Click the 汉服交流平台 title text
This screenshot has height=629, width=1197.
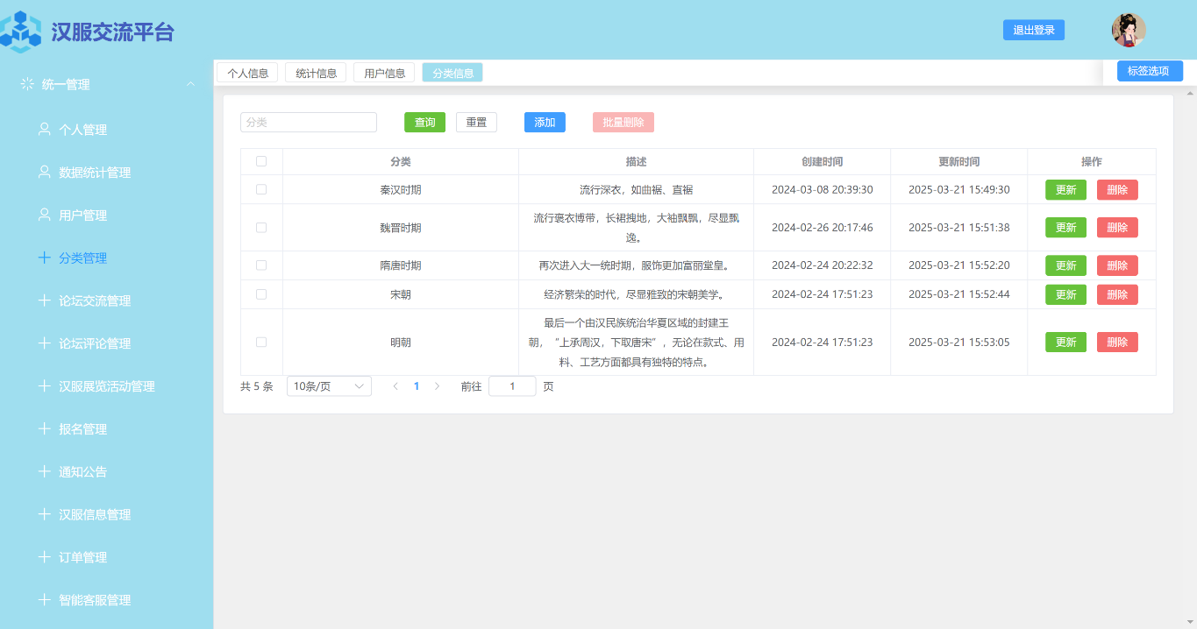point(112,32)
